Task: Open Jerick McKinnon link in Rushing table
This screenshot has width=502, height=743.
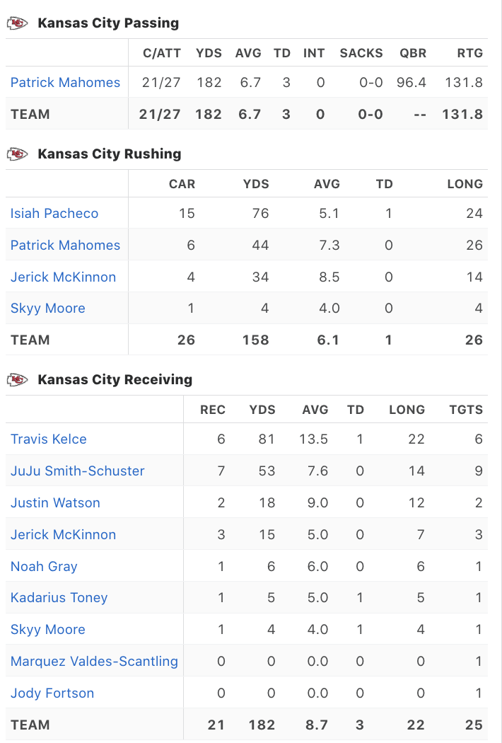Action: pos(63,277)
